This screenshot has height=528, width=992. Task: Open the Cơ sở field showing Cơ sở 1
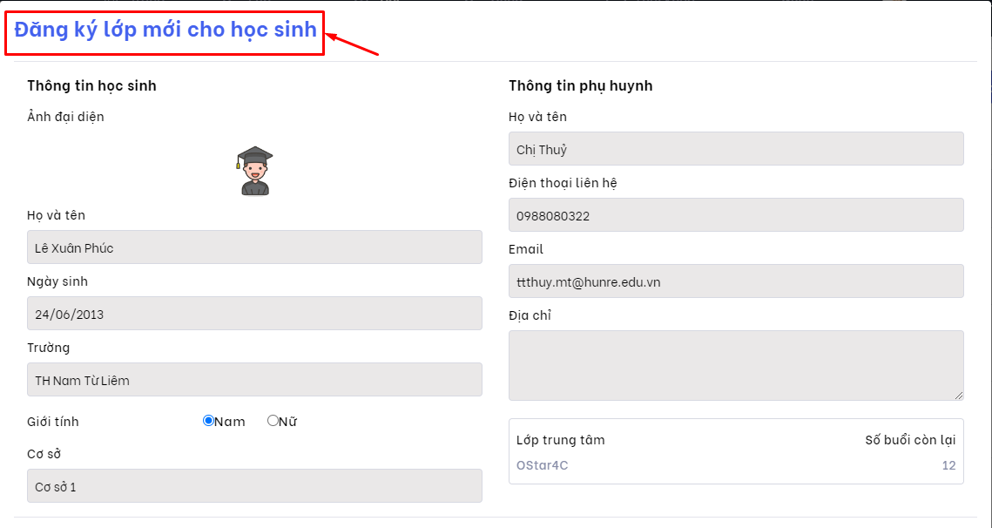click(x=254, y=486)
